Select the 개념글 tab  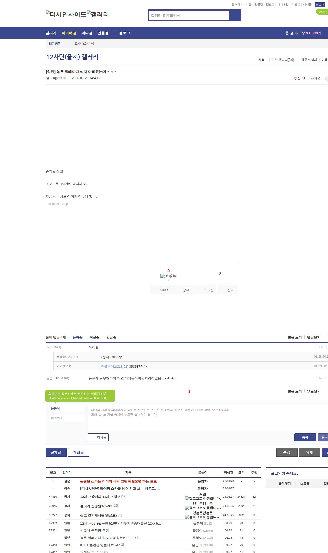[x=79, y=452]
